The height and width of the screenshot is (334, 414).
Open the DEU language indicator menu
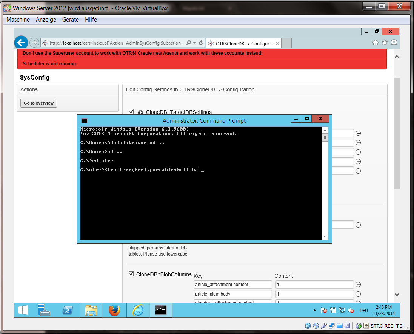click(x=363, y=310)
